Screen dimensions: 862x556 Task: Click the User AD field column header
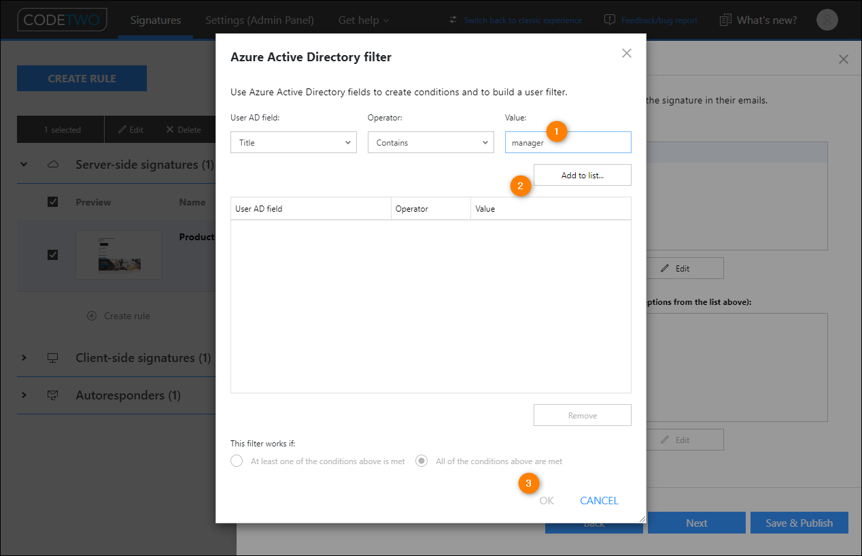click(311, 208)
